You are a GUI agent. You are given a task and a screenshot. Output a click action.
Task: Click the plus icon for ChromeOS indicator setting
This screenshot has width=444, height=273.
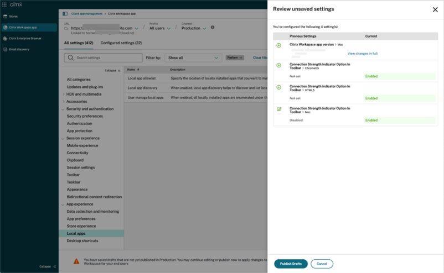point(278,65)
